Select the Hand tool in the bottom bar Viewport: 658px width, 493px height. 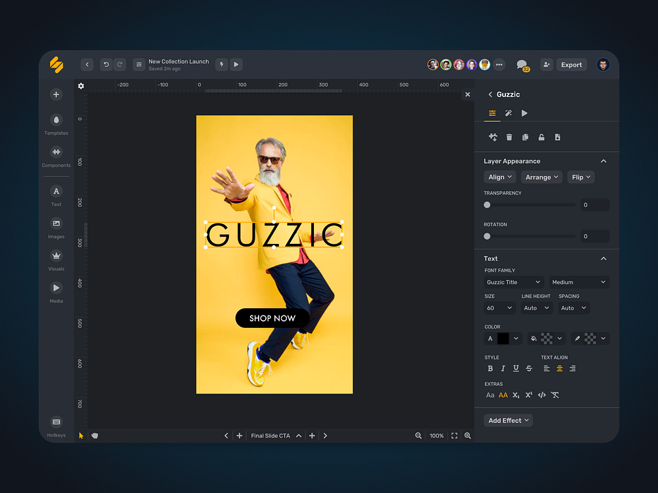point(95,435)
